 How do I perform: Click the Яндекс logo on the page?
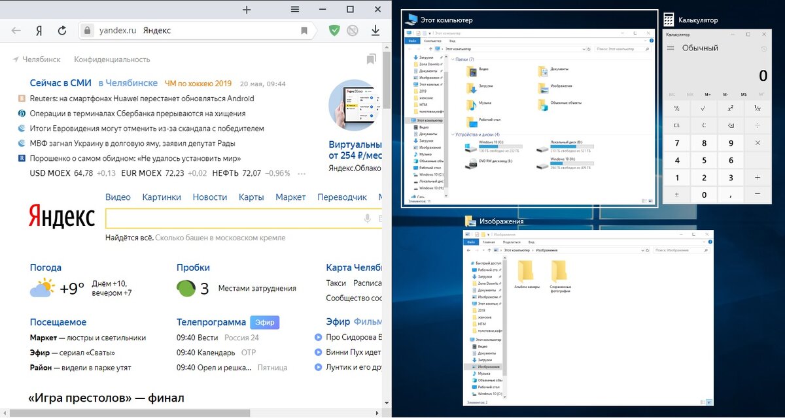coord(62,216)
